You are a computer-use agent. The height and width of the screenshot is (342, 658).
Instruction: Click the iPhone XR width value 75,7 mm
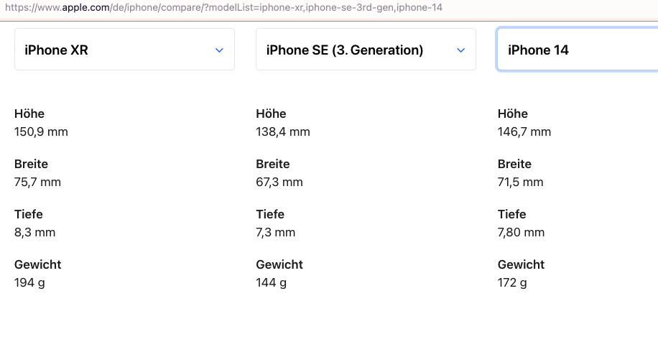click(x=37, y=182)
